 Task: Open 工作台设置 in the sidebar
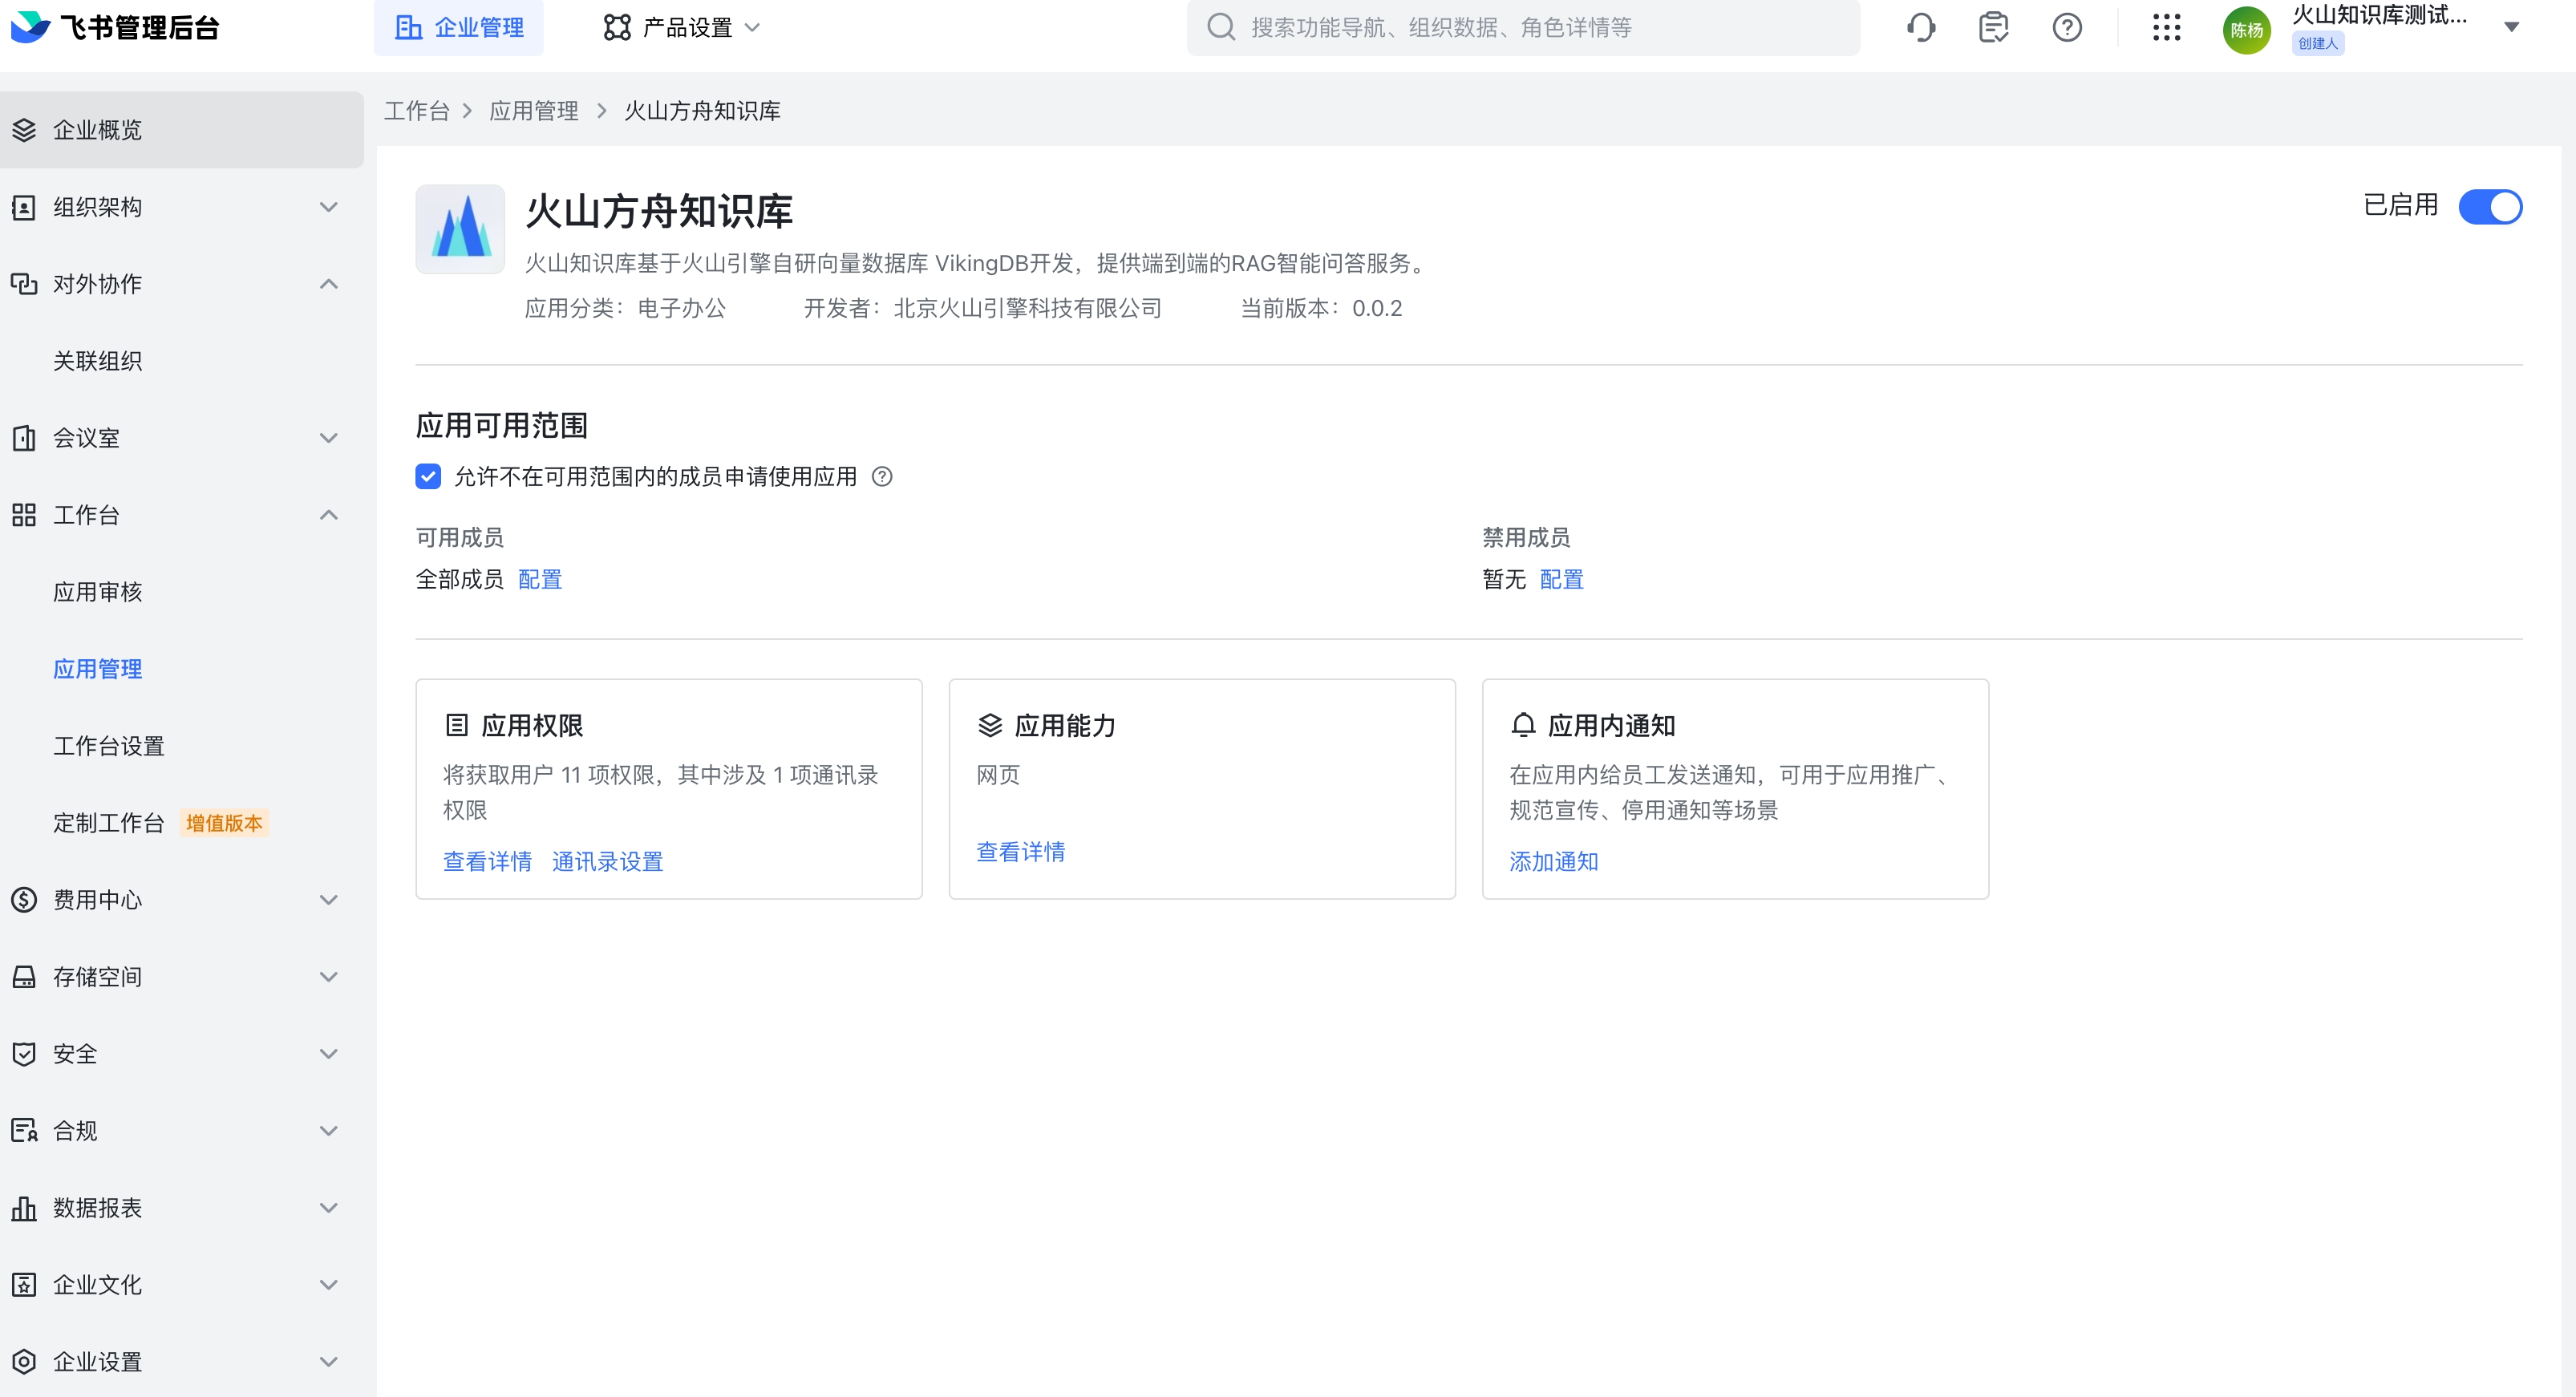[108, 746]
